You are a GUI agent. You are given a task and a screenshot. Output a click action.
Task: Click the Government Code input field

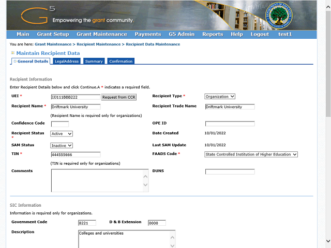coord(87,223)
